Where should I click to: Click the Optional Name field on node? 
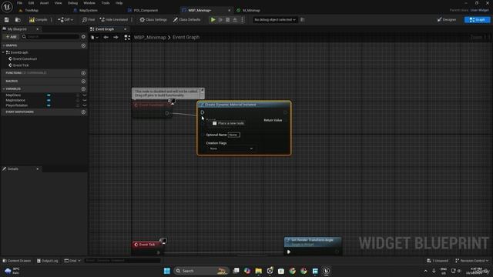point(233,135)
